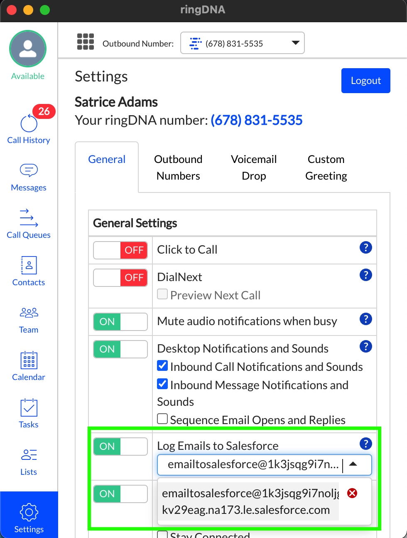This screenshot has width=407, height=538.
Task: Switch to the Custom Greeting tab
Action: coord(326,168)
